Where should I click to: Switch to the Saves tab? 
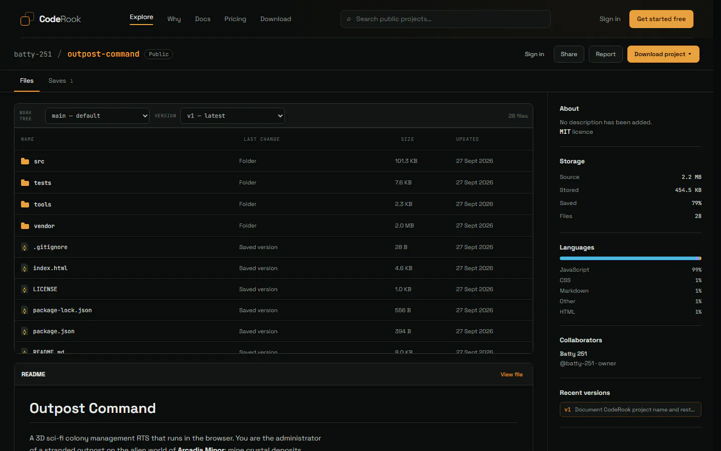(x=61, y=81)
